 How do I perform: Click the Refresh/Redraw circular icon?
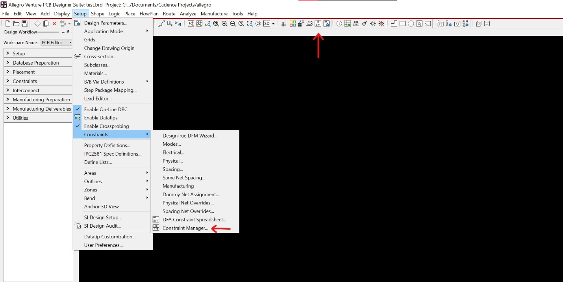point(258,24)
